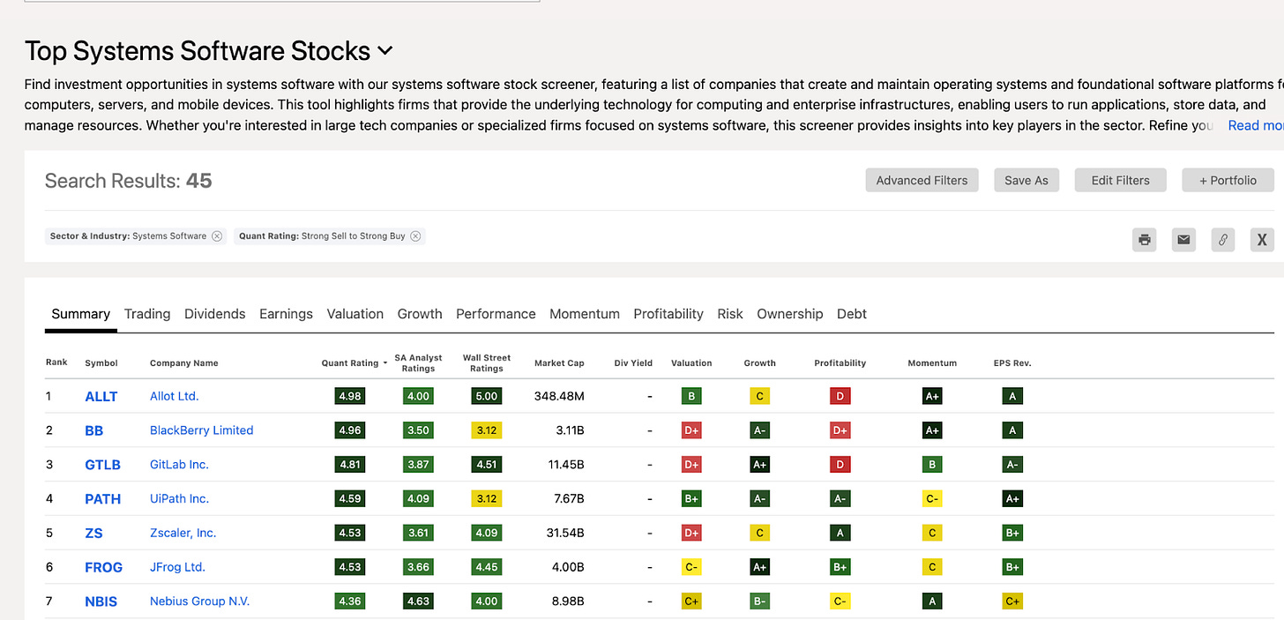The height and width of the screenshot is (620, 1284).
Task: Open the UiPath Inc. company link
Action: point(179,498)
